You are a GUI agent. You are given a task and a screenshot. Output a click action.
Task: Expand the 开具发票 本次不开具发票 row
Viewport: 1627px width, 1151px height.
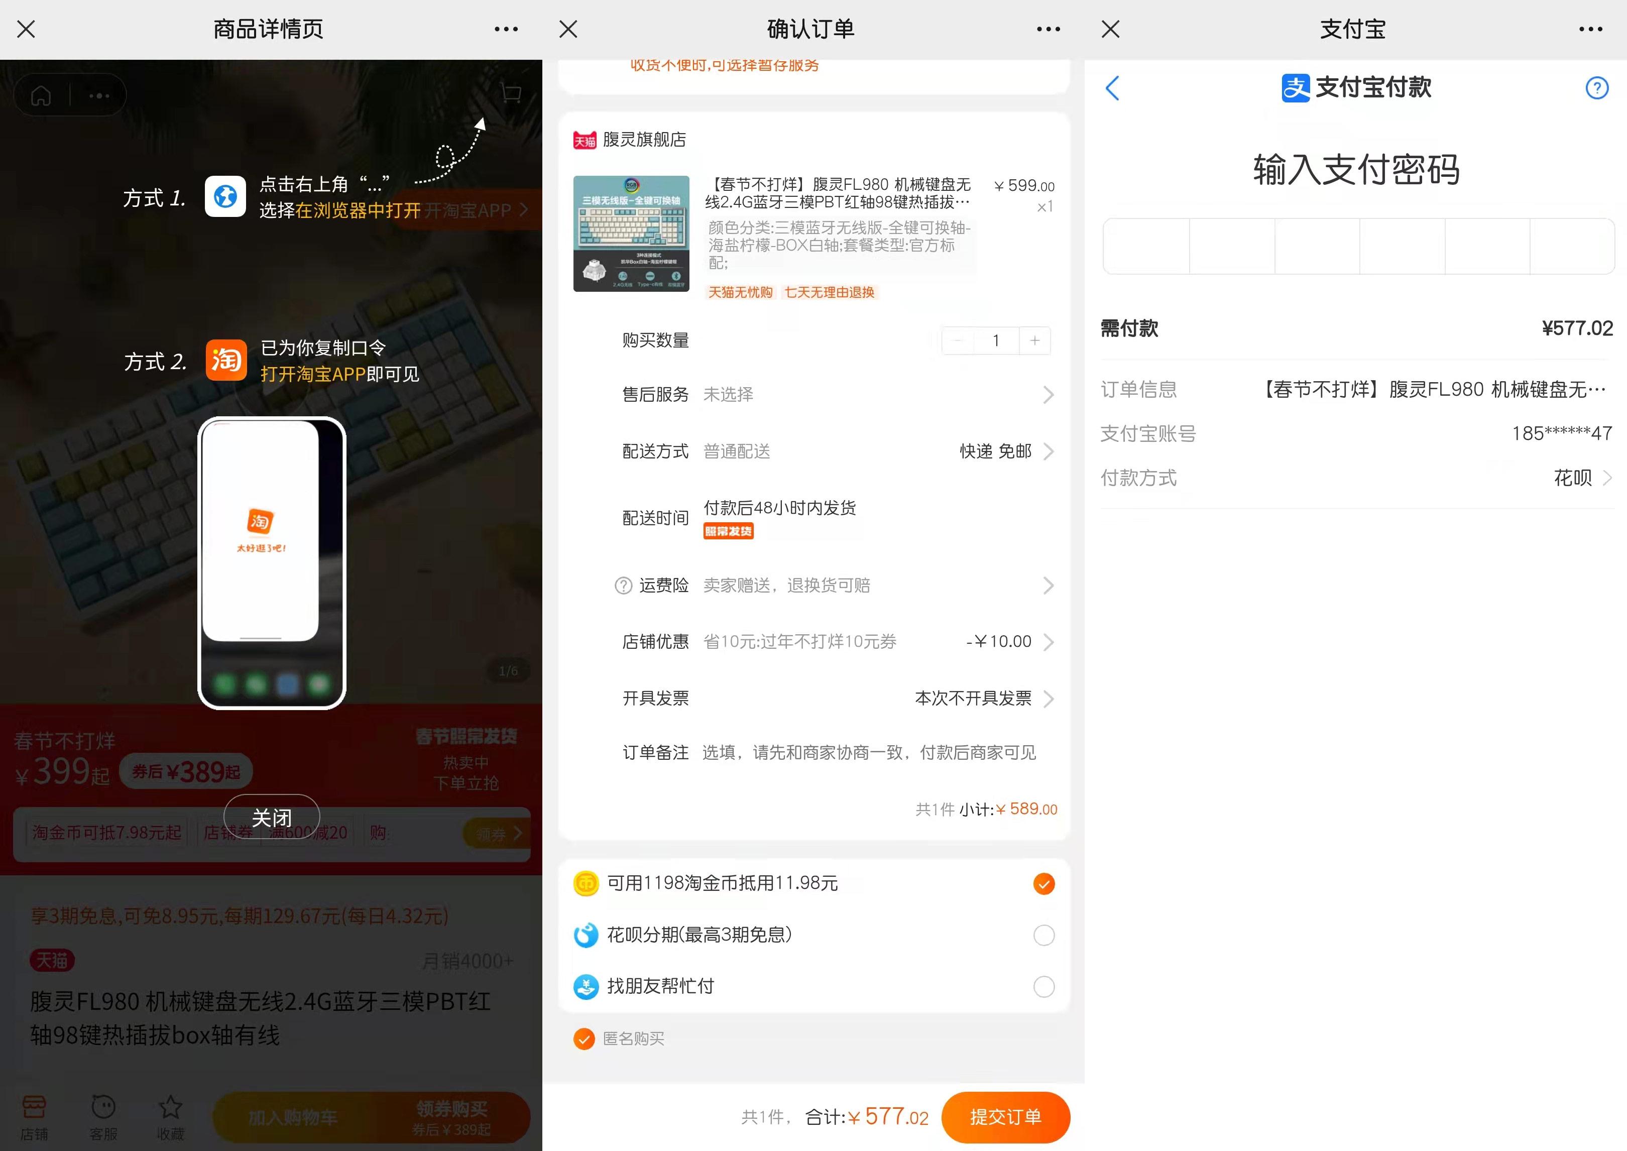tap(838, 698)
